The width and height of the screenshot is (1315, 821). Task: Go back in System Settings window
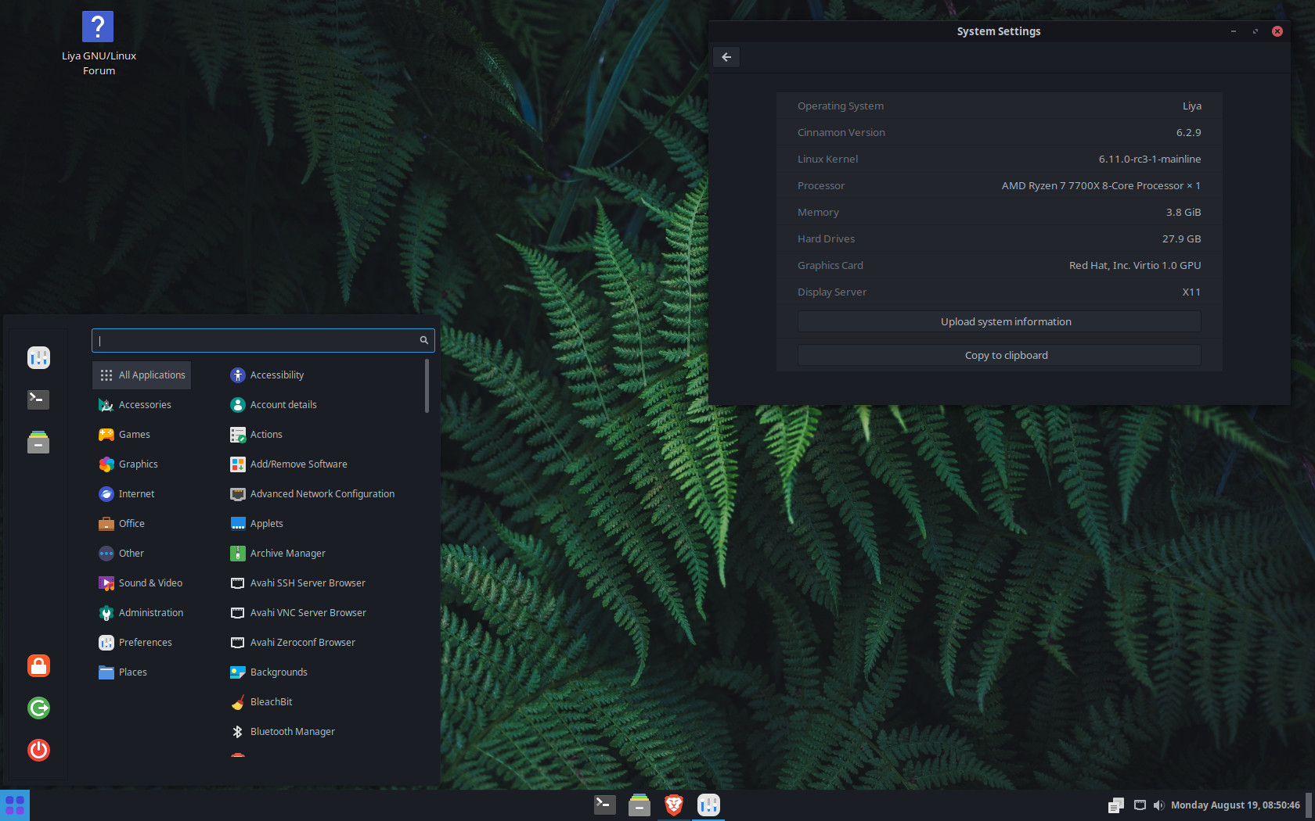coord(726,57)
